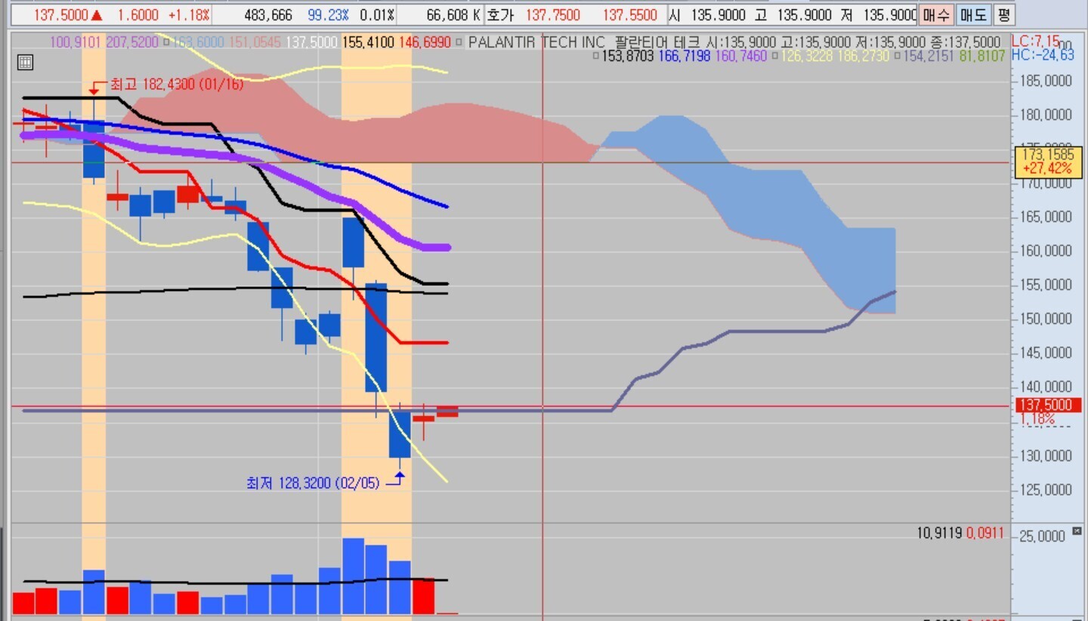1088x621 pixels.
Task: Click the tall red volume bar on the right
Action: [x=423, y=596]
